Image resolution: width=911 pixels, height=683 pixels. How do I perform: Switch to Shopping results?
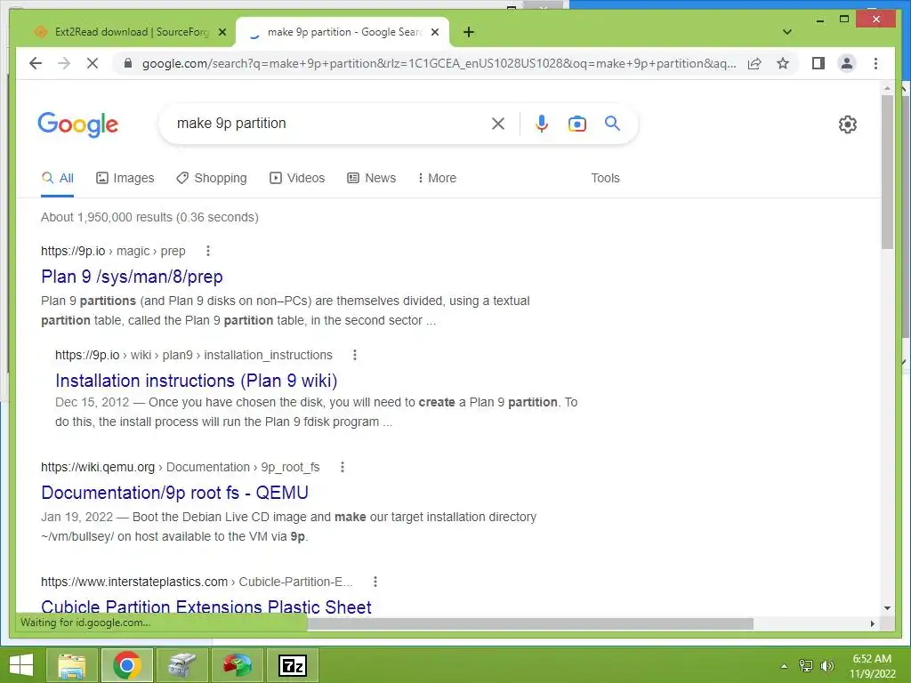coord(212,178)
